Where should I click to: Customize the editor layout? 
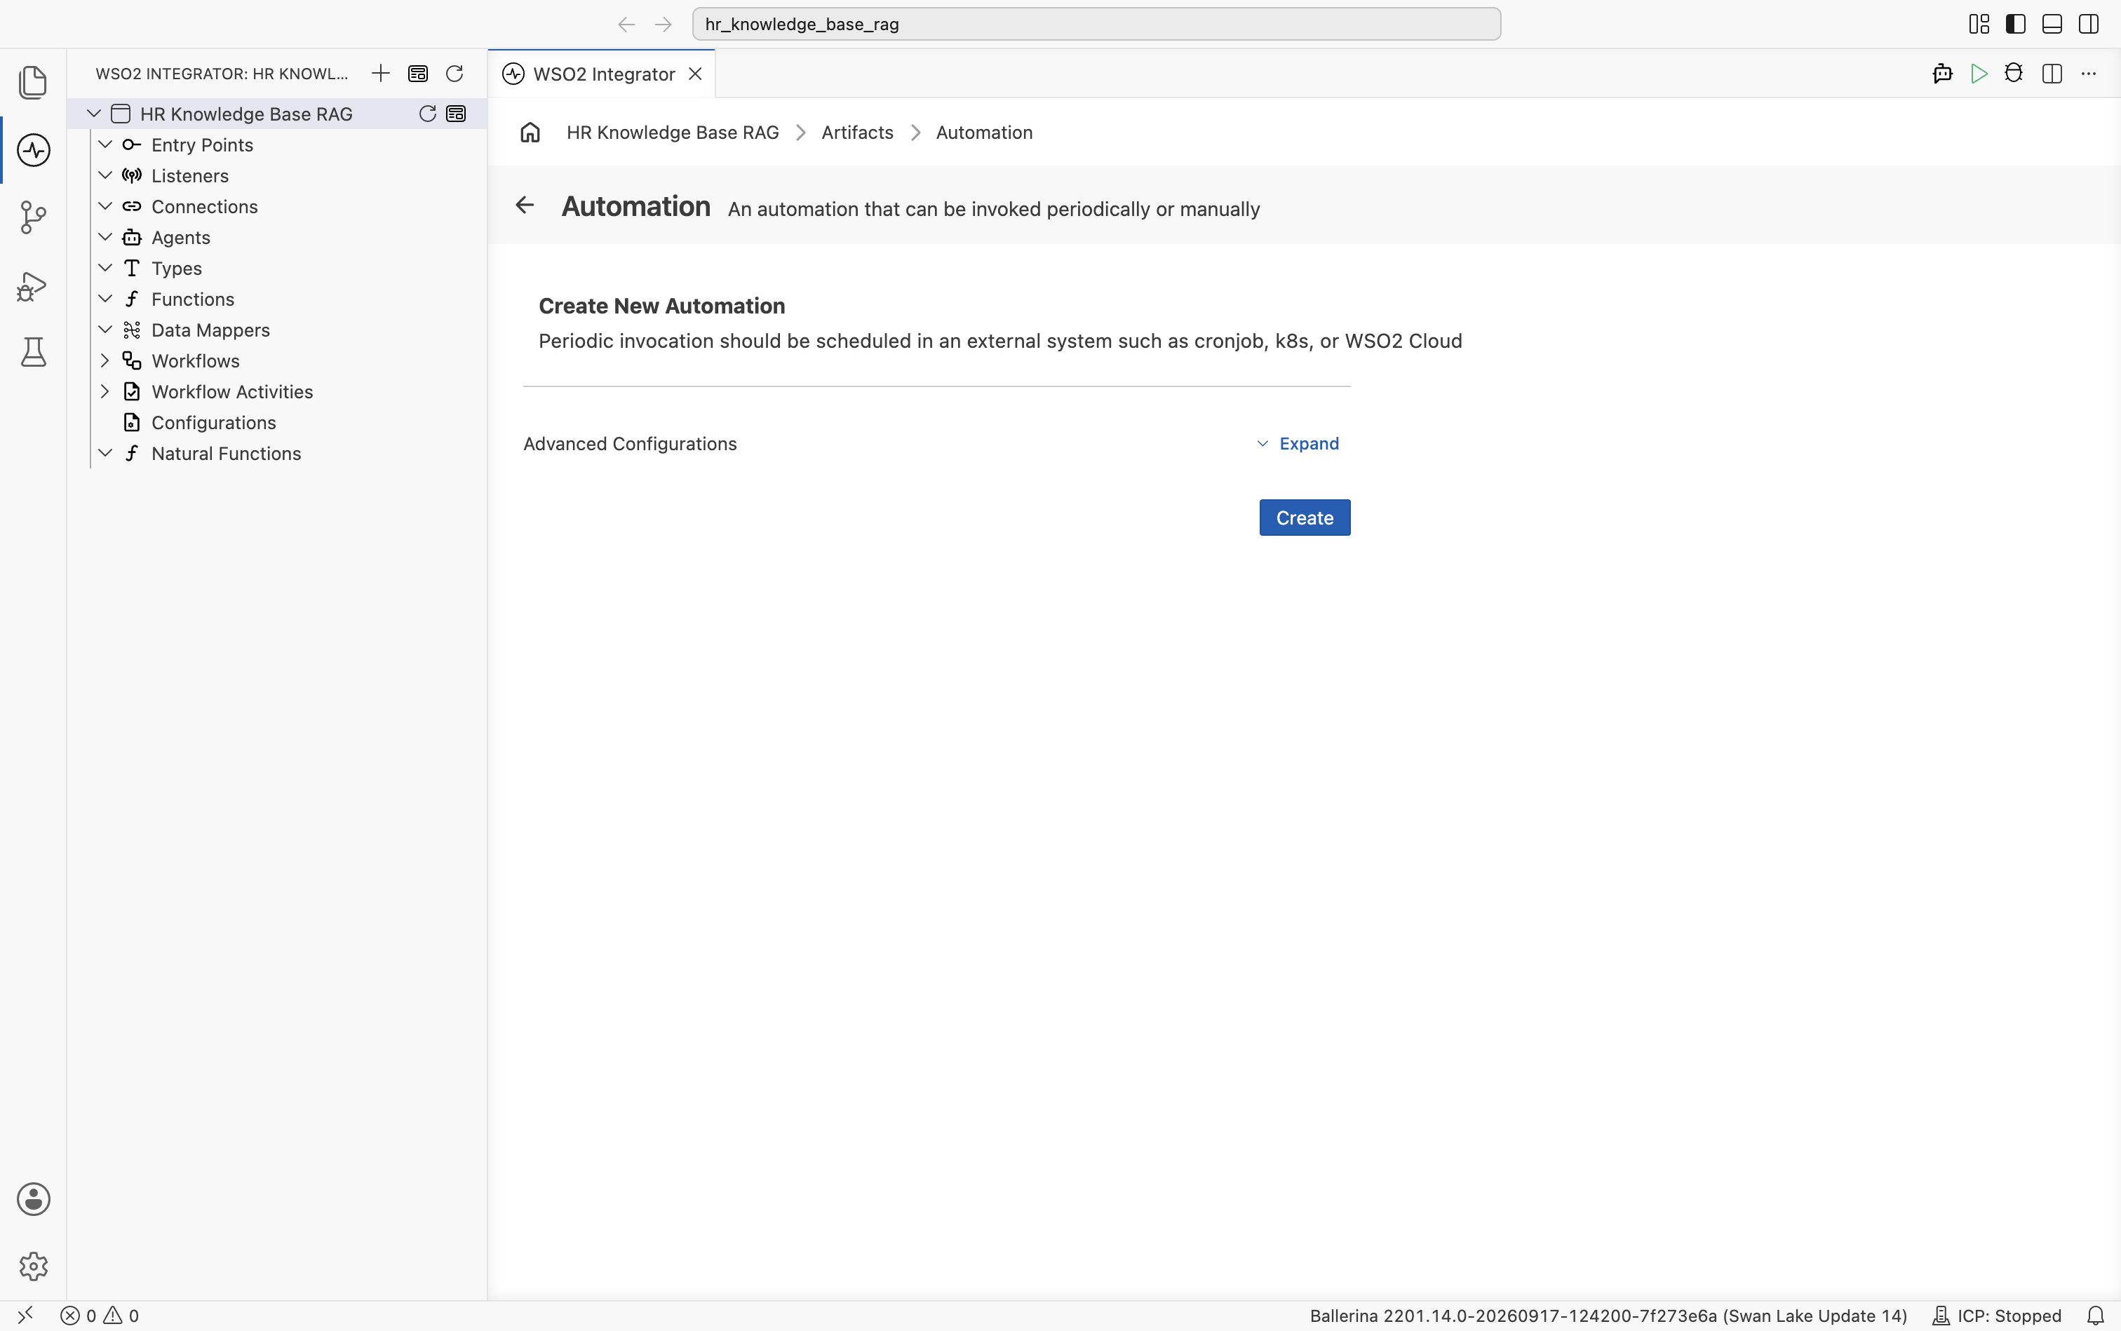point(1979,24)
